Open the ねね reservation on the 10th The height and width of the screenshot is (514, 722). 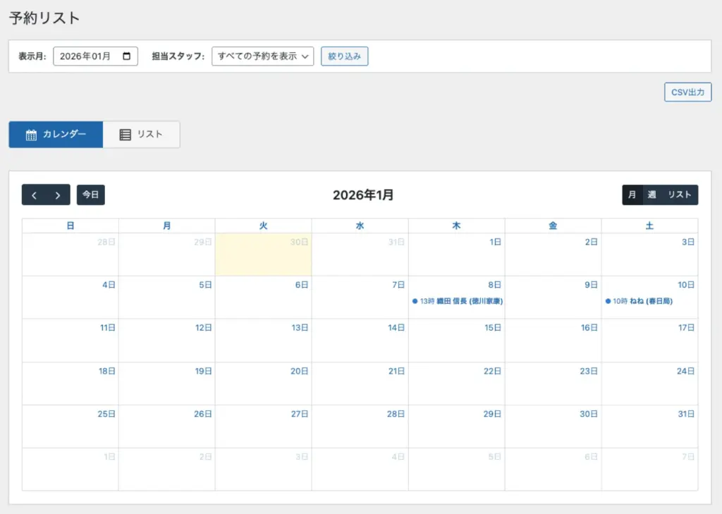[642, 301]
